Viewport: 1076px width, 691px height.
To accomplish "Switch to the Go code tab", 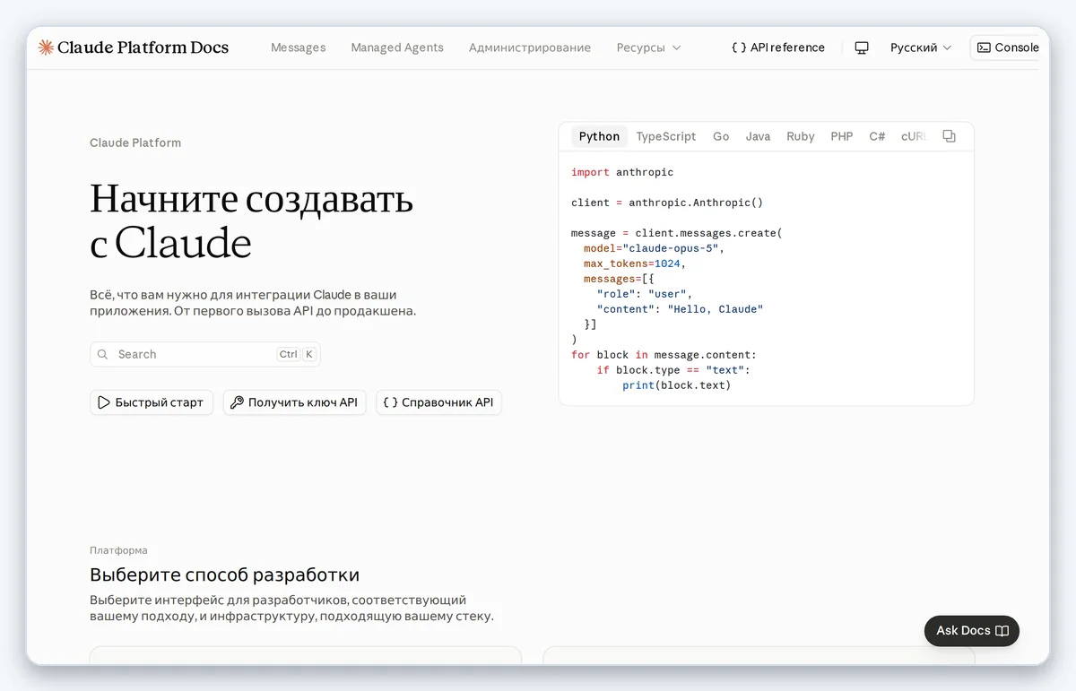I will point(721,136).
